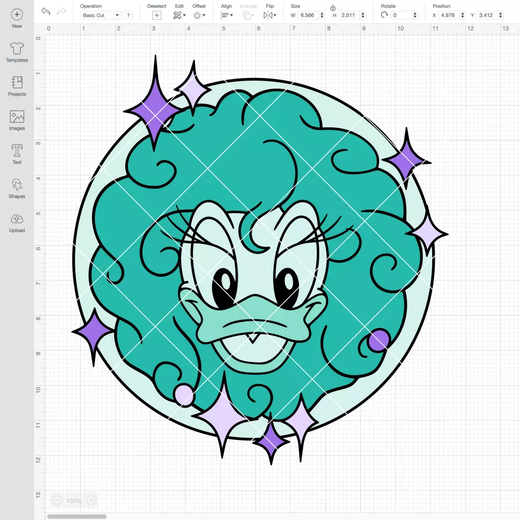Redo the last undone action
Screen dimensions: 520x520
point(61,11)
